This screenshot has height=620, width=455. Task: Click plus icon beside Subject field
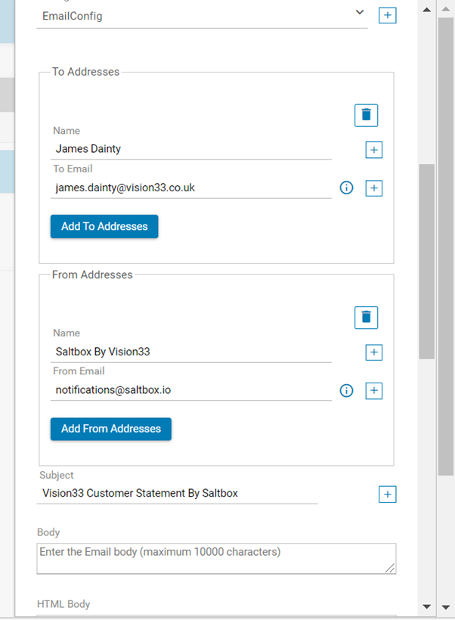point(388,494)
